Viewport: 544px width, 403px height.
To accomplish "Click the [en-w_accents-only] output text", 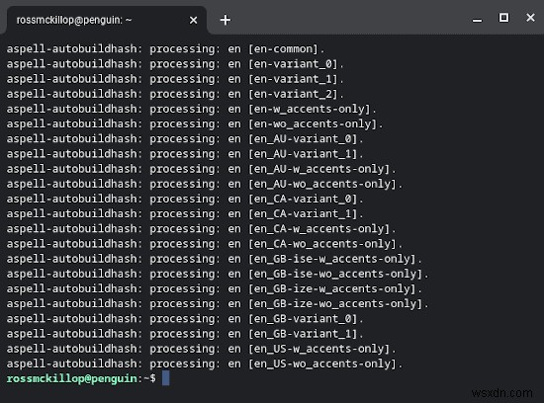I will click(310, 109).
